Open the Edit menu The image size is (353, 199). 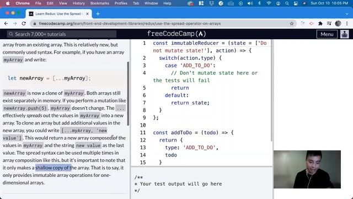click(50, 3)
